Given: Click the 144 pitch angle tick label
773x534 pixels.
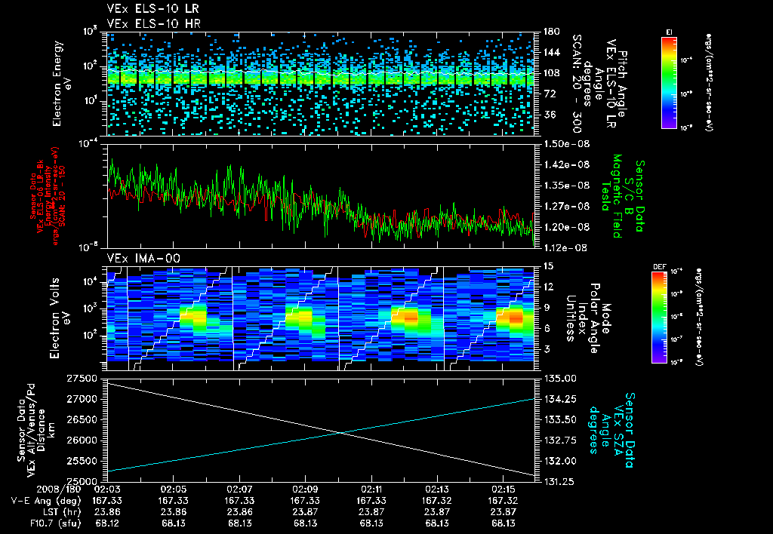Looking at the screenshot, I should pos(551,52).
